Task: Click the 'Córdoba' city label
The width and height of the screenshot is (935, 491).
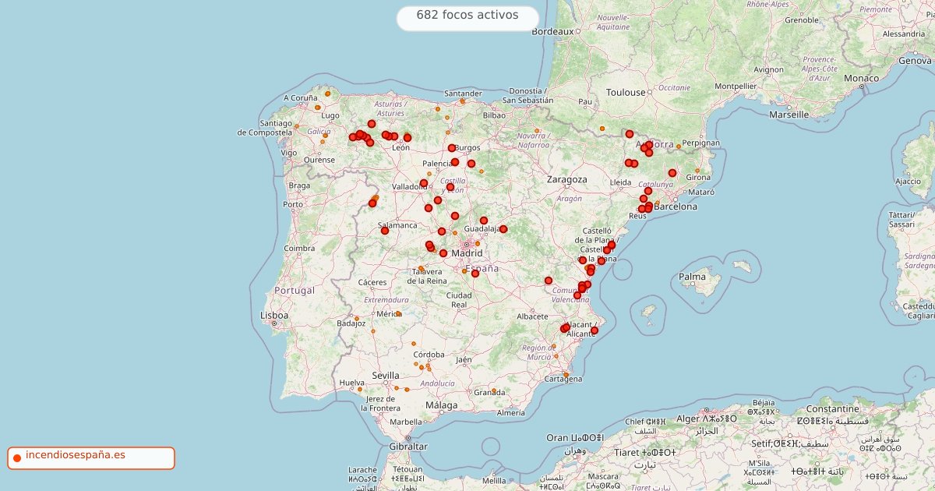Action: point(429,355)
